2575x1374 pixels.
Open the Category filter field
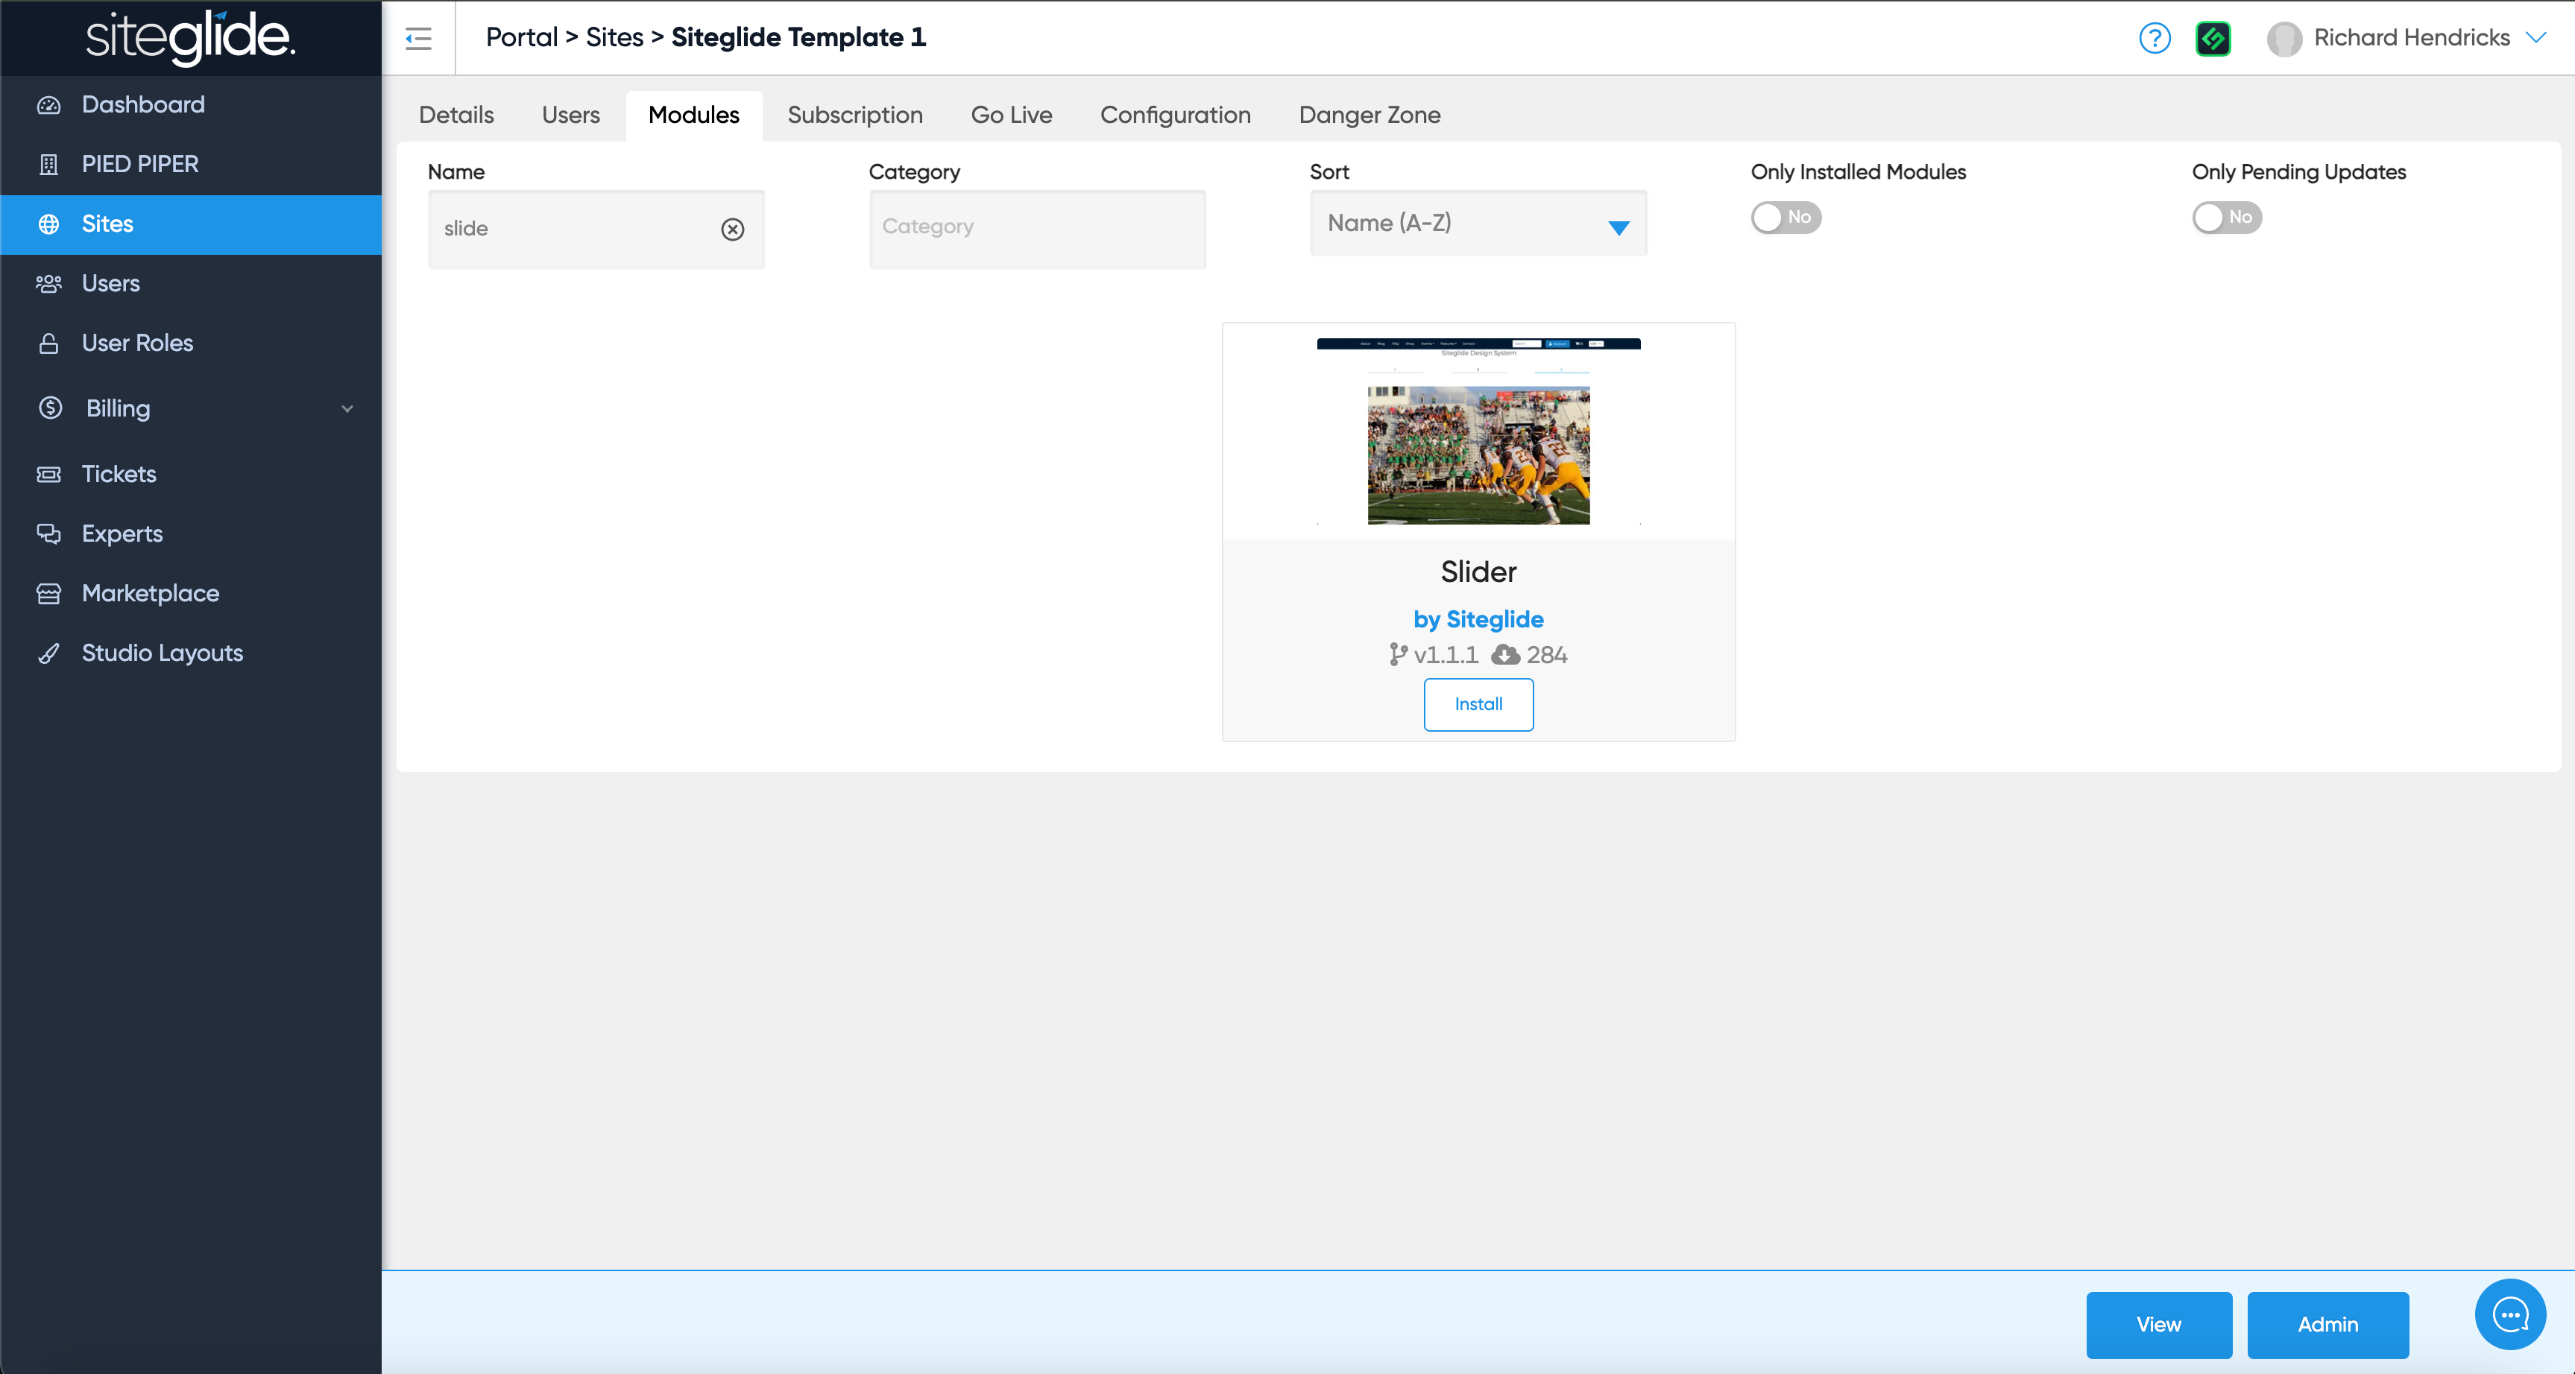coord(1038,229)
